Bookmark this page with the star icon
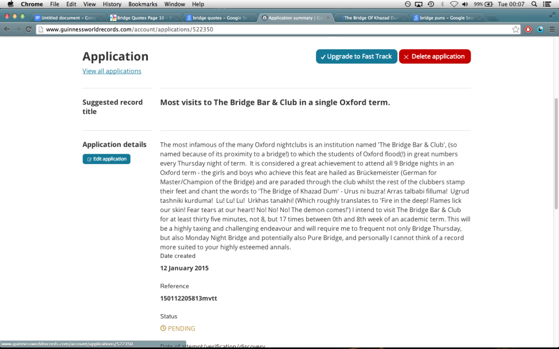Viewport: 559px width, 349px height. [x=515, y=29]
